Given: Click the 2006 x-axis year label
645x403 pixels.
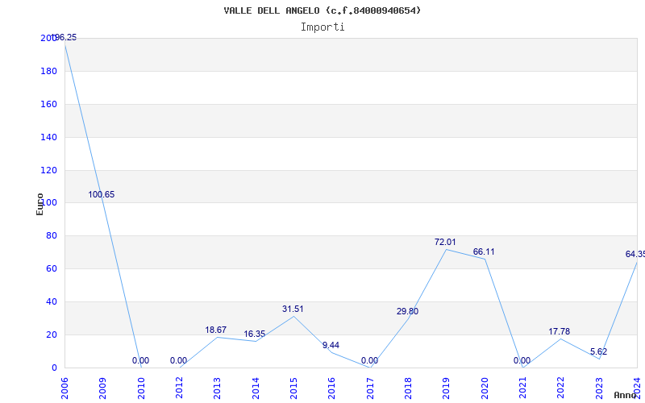Looking at the screenshot, I should [x=64, y=388].
